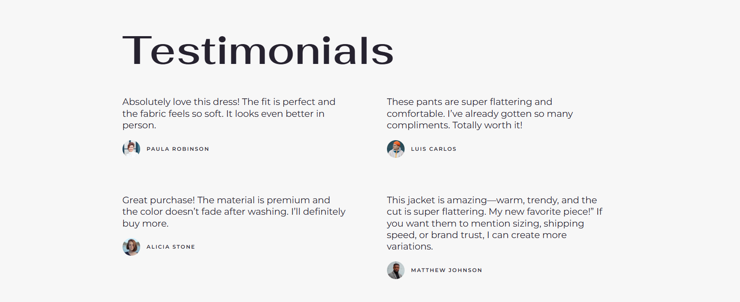Click the phrase "My new favorite piece!"

pyautogui.click(x=541, y=212)
